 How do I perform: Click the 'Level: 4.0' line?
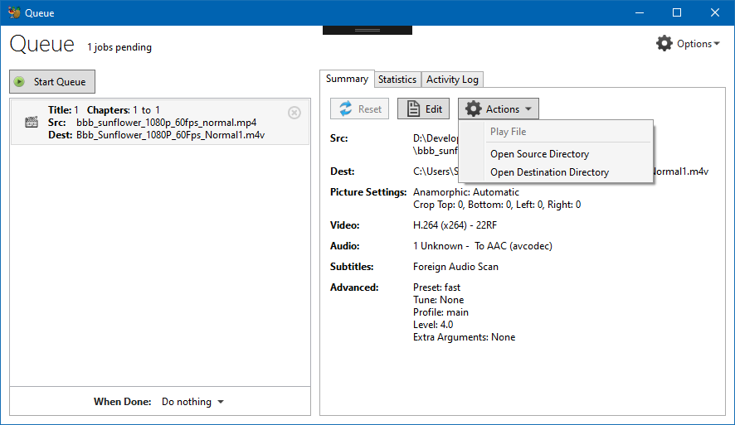(433, 325)
